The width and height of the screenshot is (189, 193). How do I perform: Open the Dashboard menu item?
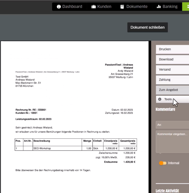(x=70, y=7)
